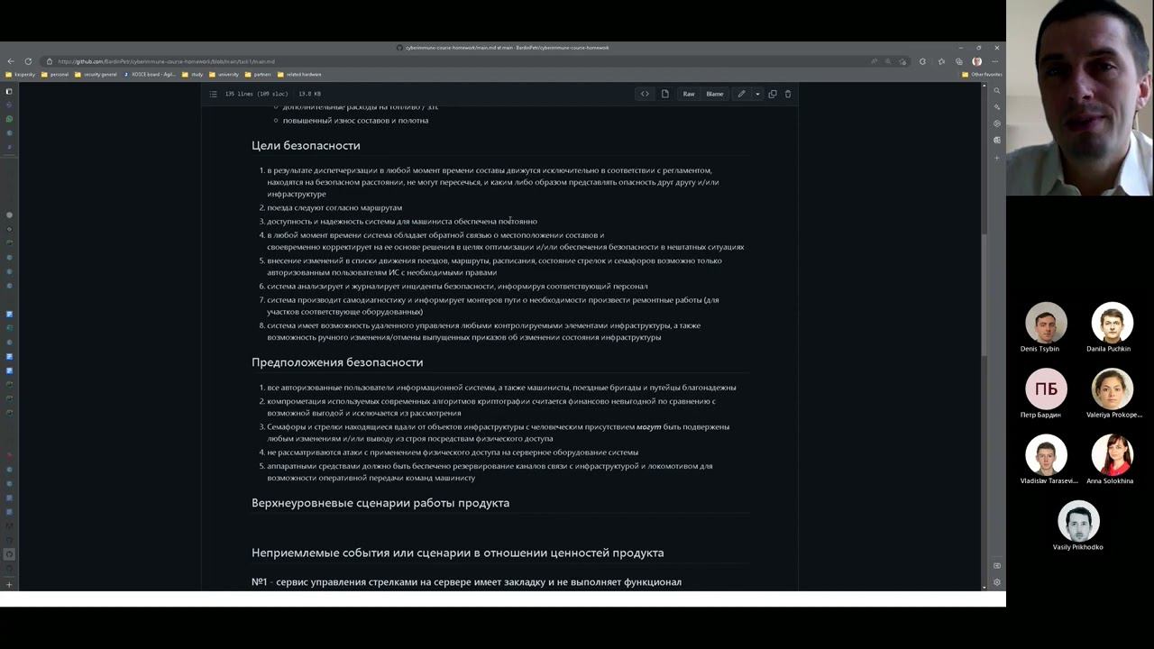Image resolution: width=1154 pixels, height=649 pixels.
Task: Open the read aloud icon in address bar
Action: click(874, 61)
